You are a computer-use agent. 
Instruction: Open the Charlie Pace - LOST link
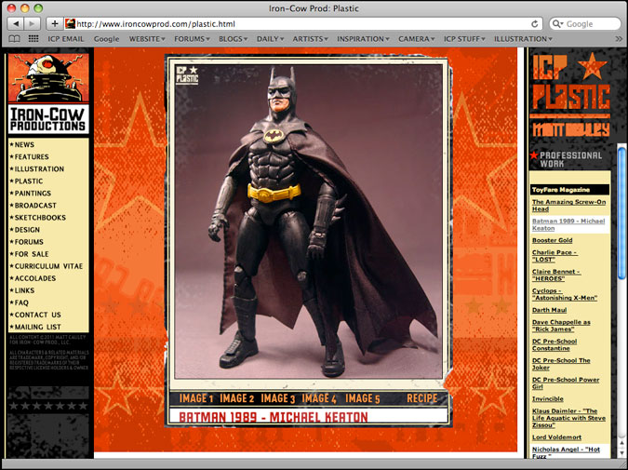coord(555,256)
